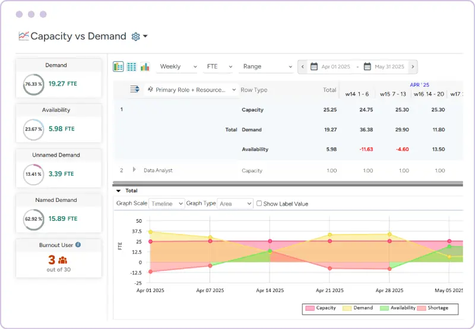Click the 3.39 FTE unnamed demand value
This screenshot has height=329, width=475.
pyautogui.click(x=61, y=174)
